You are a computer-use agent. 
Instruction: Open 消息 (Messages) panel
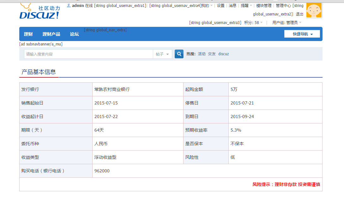coord(233,5)
